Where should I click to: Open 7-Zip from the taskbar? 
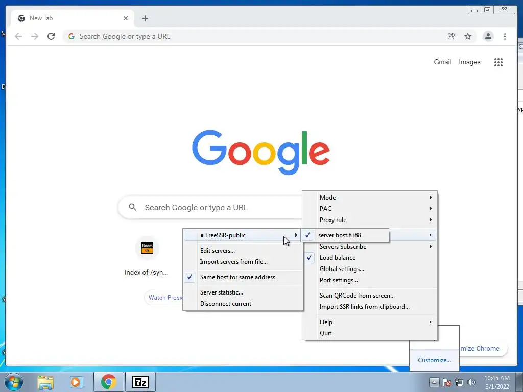pos(140,382)
